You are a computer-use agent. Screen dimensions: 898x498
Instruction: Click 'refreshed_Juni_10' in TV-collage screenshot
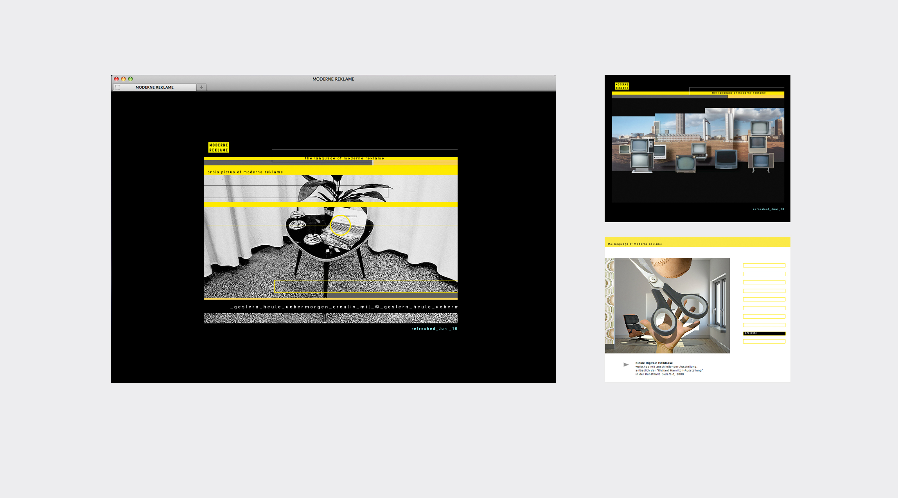(x=769, y=209)
